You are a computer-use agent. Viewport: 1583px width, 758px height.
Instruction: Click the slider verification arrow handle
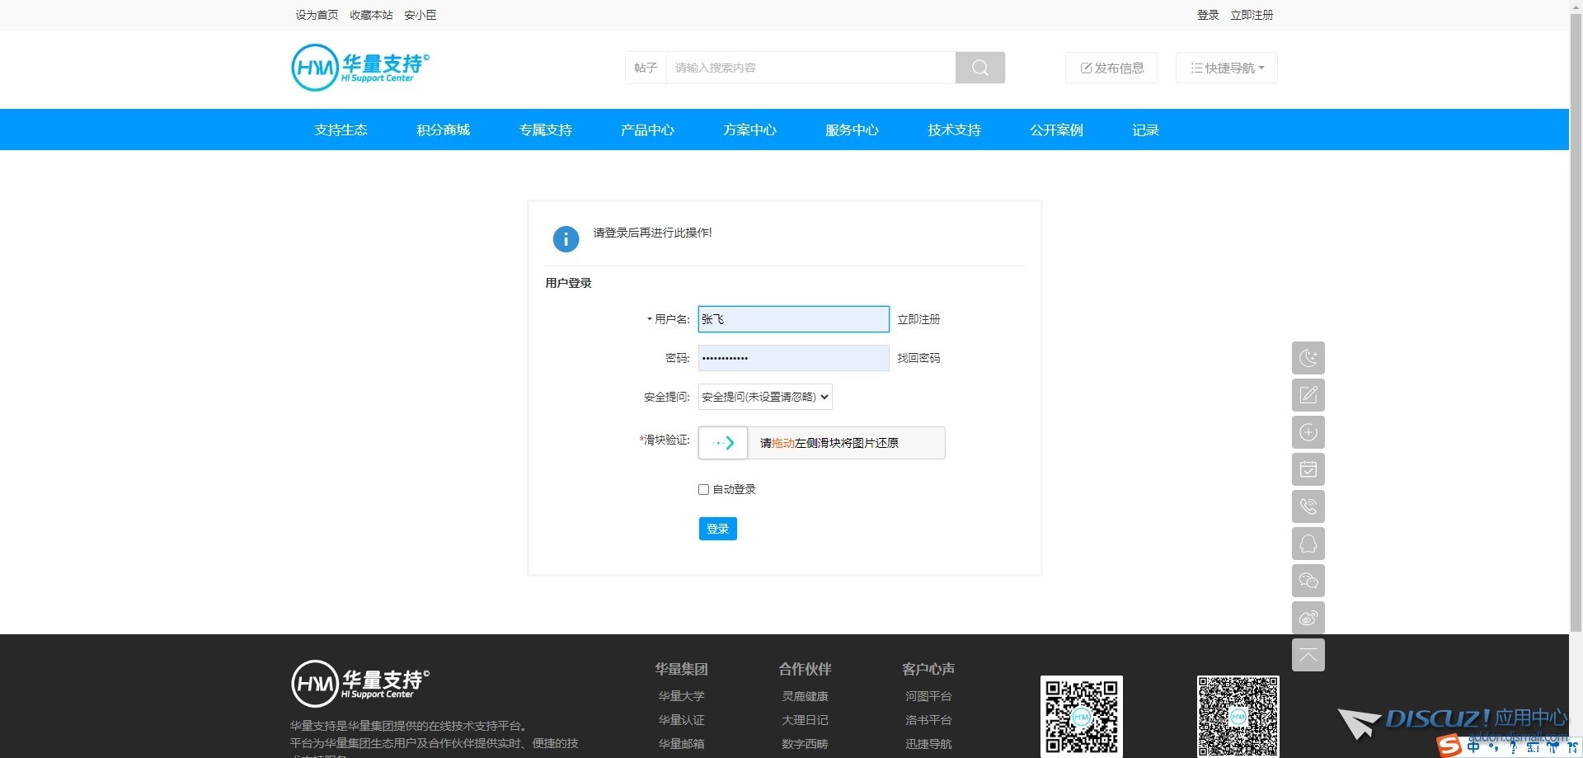pyautogui.click(x=723, y=443)
